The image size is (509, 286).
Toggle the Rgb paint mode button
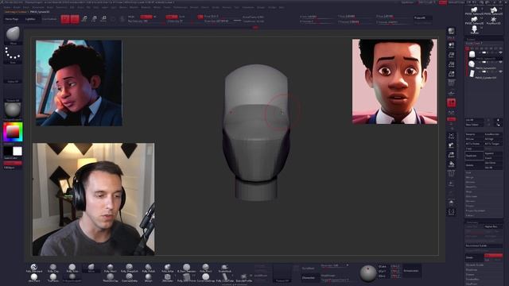point(146,17)
